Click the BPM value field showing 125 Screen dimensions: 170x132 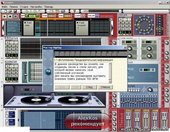[32, 16]
